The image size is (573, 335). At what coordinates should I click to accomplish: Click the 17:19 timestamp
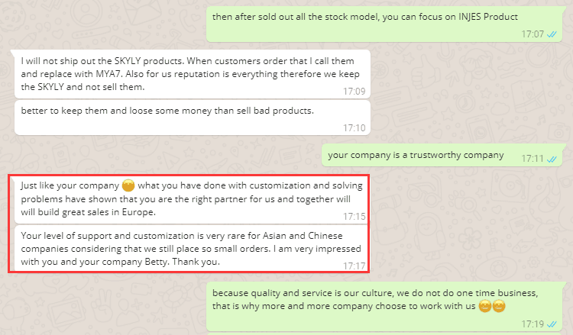click(x=533, y=324)
